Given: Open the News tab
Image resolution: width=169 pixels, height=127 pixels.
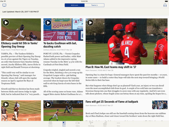Looking at the screenshot, I should (64, 124).
